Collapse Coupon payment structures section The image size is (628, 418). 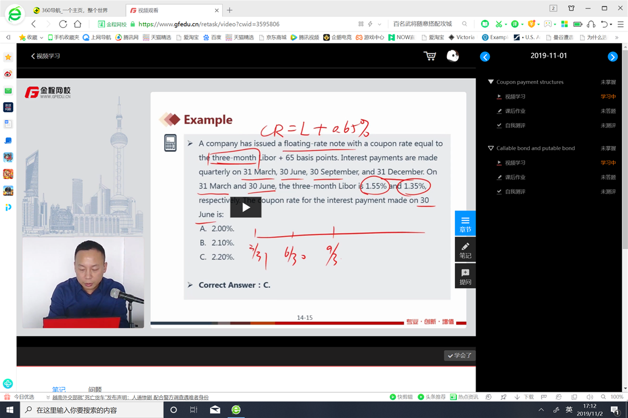pyautogui.click(x=490, y=82)
